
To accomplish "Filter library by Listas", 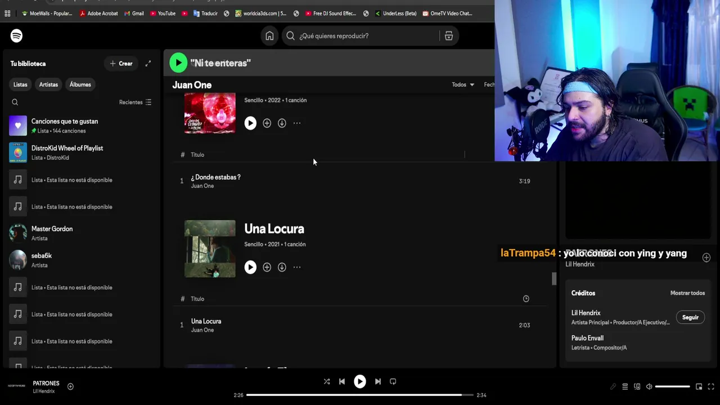I will click(20, 84).
